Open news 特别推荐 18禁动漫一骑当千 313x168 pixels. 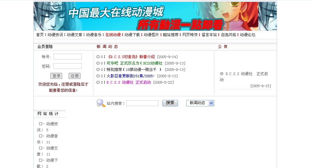click(134, 70)
